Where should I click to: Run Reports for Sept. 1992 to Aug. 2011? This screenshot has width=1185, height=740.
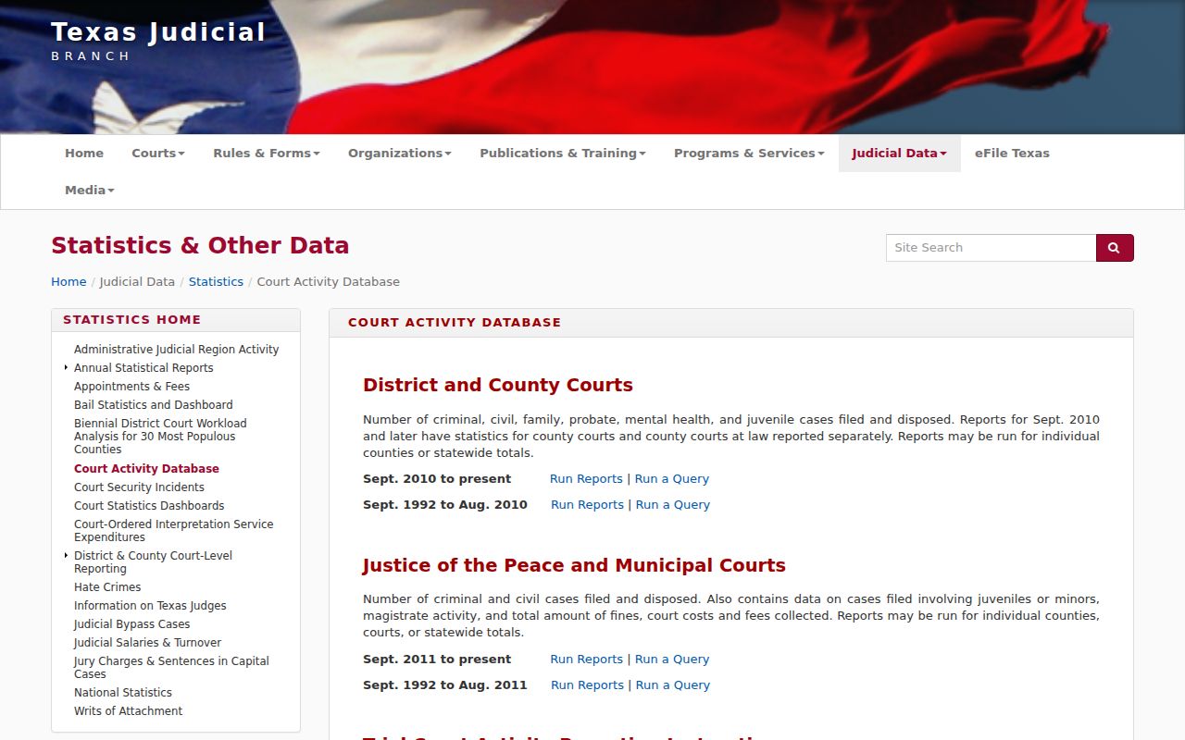click(587, 685)
